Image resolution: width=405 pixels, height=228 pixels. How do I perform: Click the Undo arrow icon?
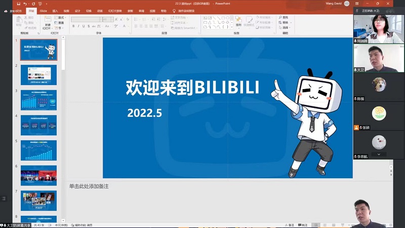tap(25, 4)
